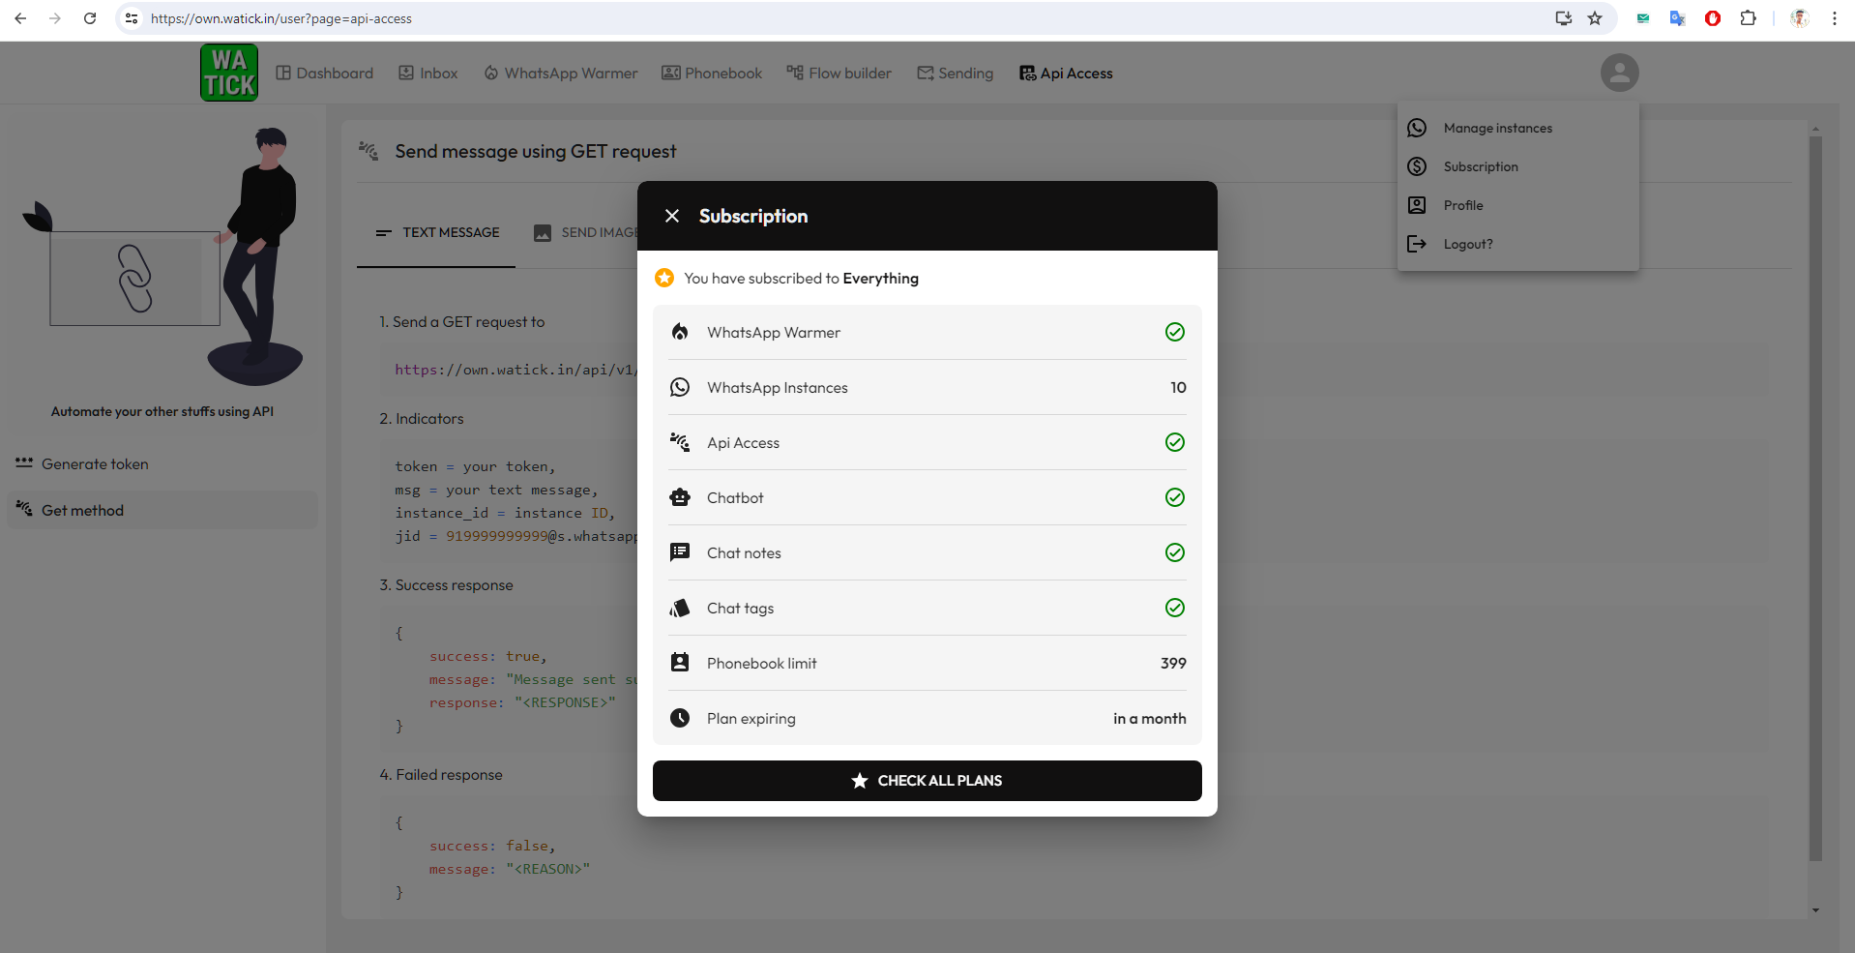
Task: Click the WhatsApp Warmer flame icon in dialog
Action: [680, 332]
